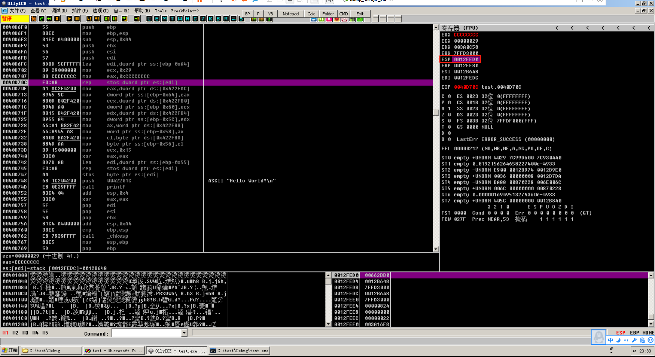Click the trace into toolbar icon
The height and width of the screenshot is (357, 655).
(x=107, y=19)
